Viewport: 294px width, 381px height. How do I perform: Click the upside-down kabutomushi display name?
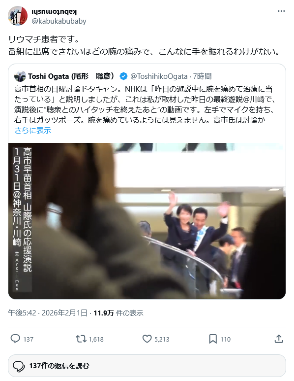point(54,12)
